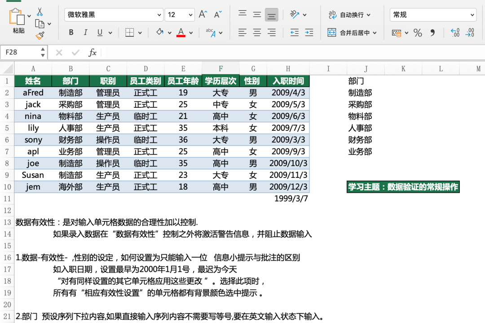This screenshot has width=485, height=323.
Task: Click the F28 name box field
Action: pos(20,52)
